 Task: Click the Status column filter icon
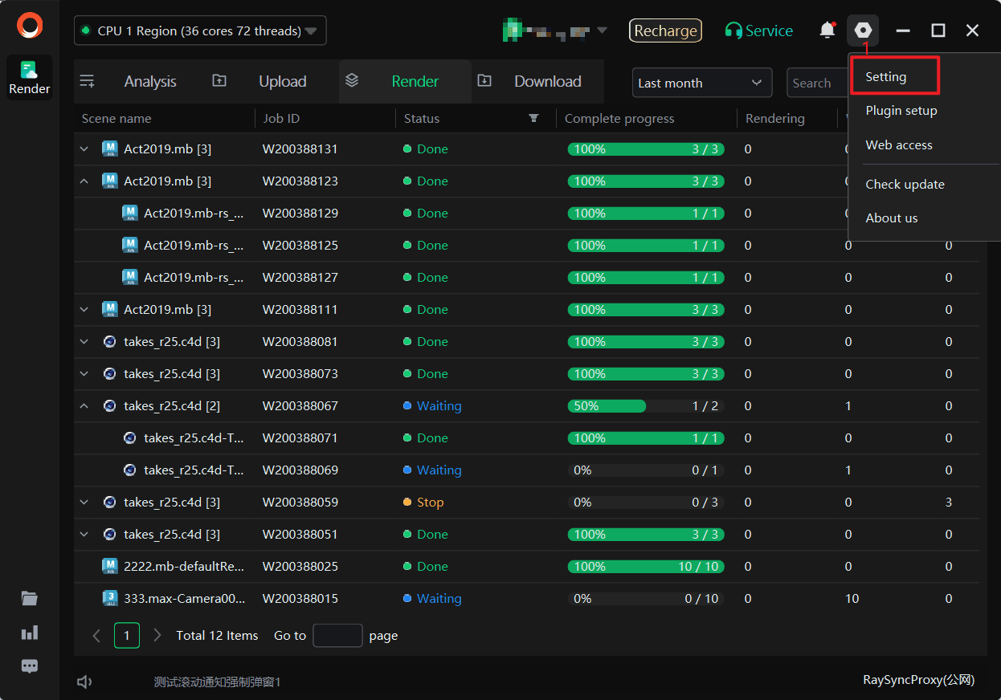[533, 119]
